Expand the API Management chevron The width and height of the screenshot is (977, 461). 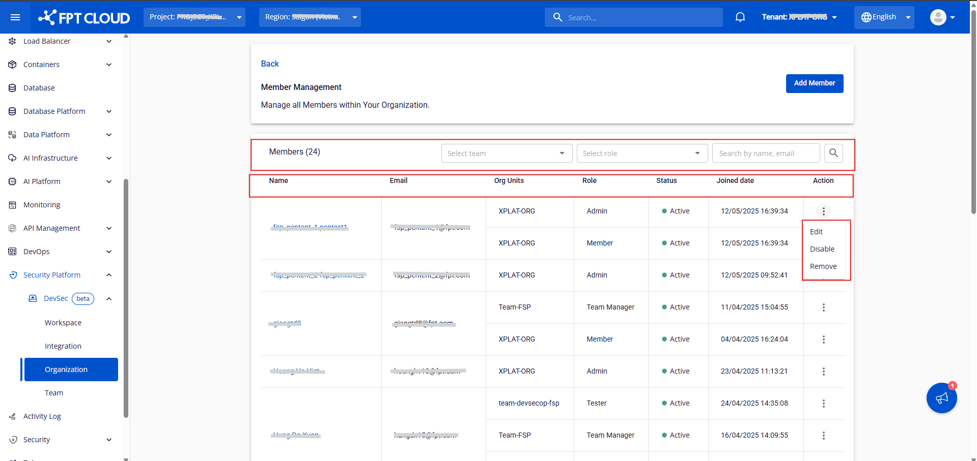tap(109, 228)
